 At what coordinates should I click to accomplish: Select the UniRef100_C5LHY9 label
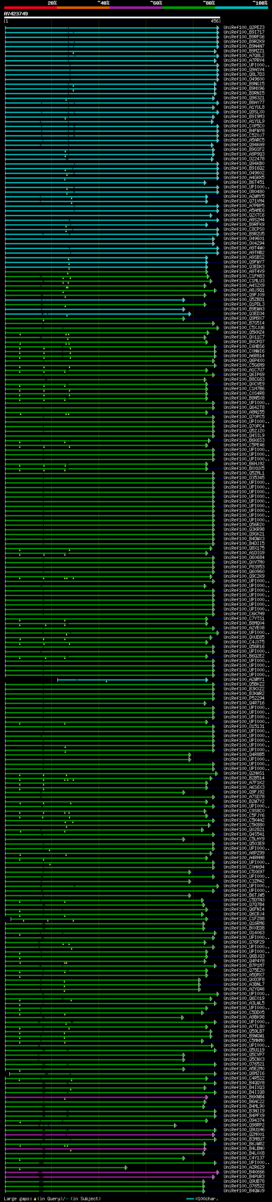pyautogui.click(x=244, y=839)
